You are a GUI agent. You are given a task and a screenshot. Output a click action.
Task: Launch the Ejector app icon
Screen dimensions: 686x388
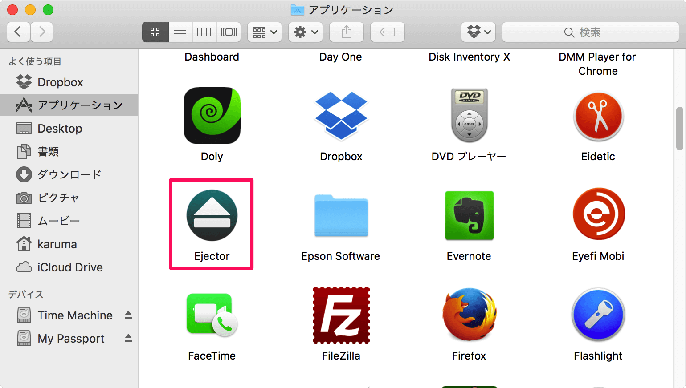pyautogui.click(x=212, y=215)
